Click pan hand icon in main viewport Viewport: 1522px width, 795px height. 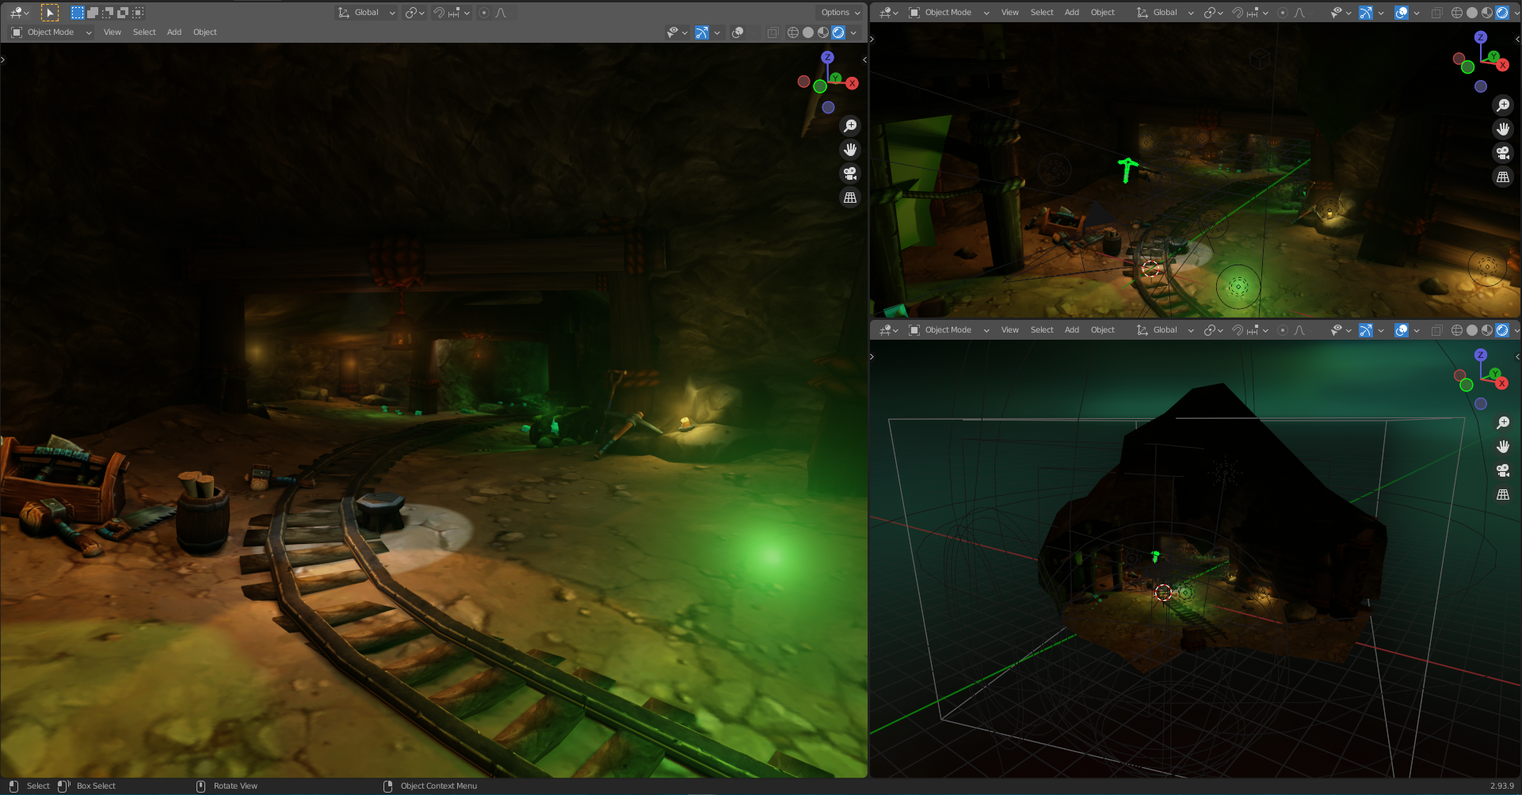click(850, 150)
